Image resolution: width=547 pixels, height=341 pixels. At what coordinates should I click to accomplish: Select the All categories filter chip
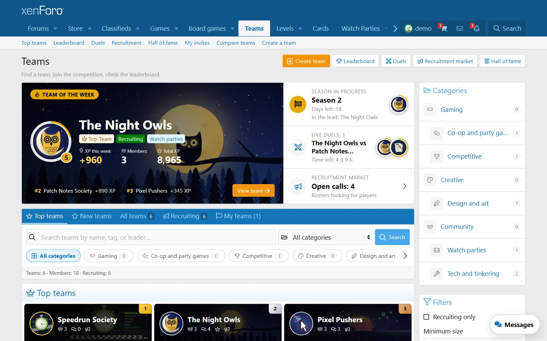[x=53, y=256]
